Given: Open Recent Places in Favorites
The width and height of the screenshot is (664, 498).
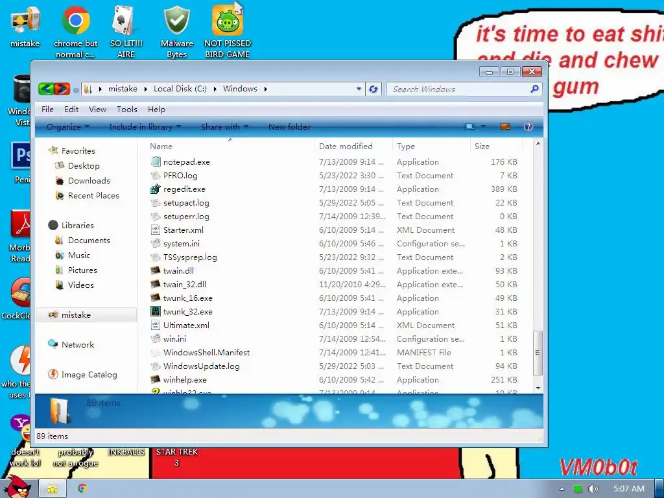Looking at the screenshot, I should click(88, 196).
